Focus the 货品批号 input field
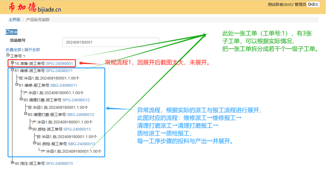This screenshot has height=169, width=326. click(x=111, y=42)
